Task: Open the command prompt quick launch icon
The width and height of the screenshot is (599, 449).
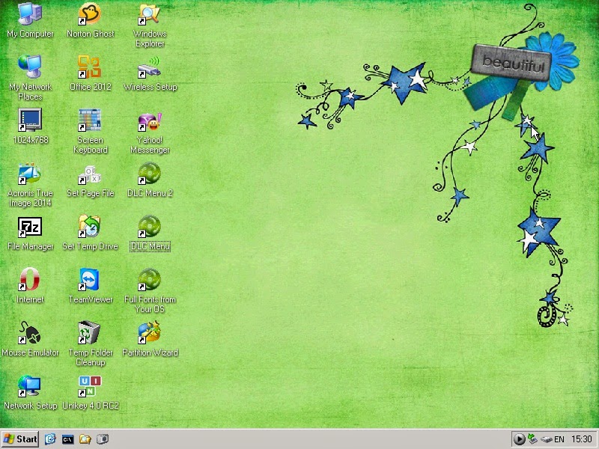Action: click(67, 439)
